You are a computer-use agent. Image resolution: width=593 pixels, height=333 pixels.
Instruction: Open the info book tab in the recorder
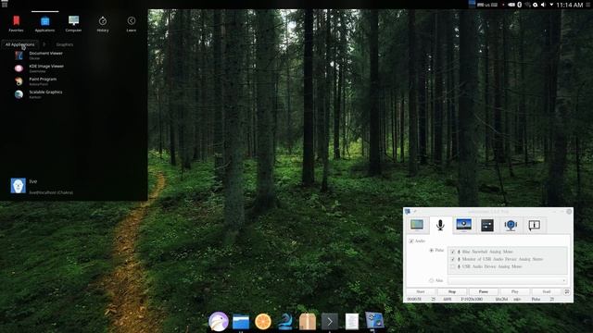pyautogui.click(x=534, y=225)
